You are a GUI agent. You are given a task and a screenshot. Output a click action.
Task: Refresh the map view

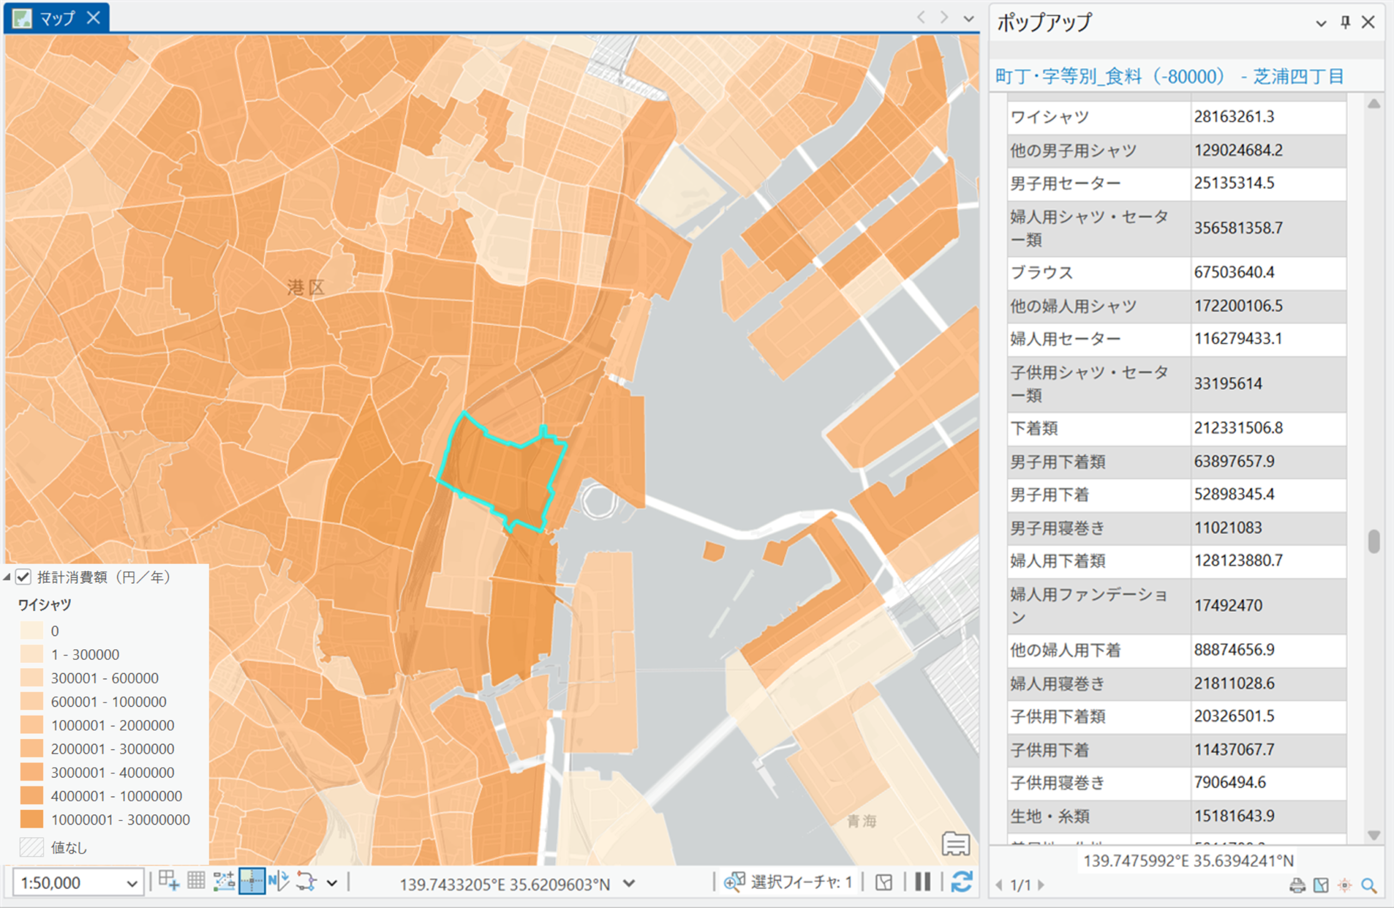pyautogui.click(x=961, y=882)
